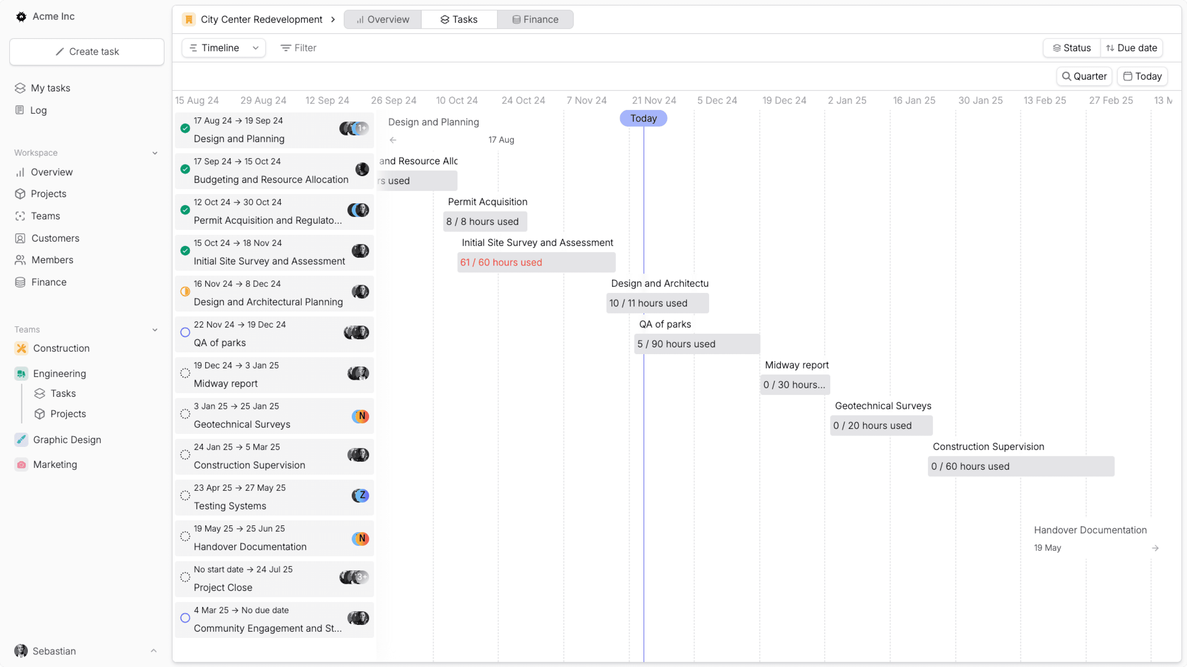Image resolution: width=1187 pixels, height=667 pixels.
Task: Toggle status of Permit Acquisition task
Action: click(x=185, y=210)
